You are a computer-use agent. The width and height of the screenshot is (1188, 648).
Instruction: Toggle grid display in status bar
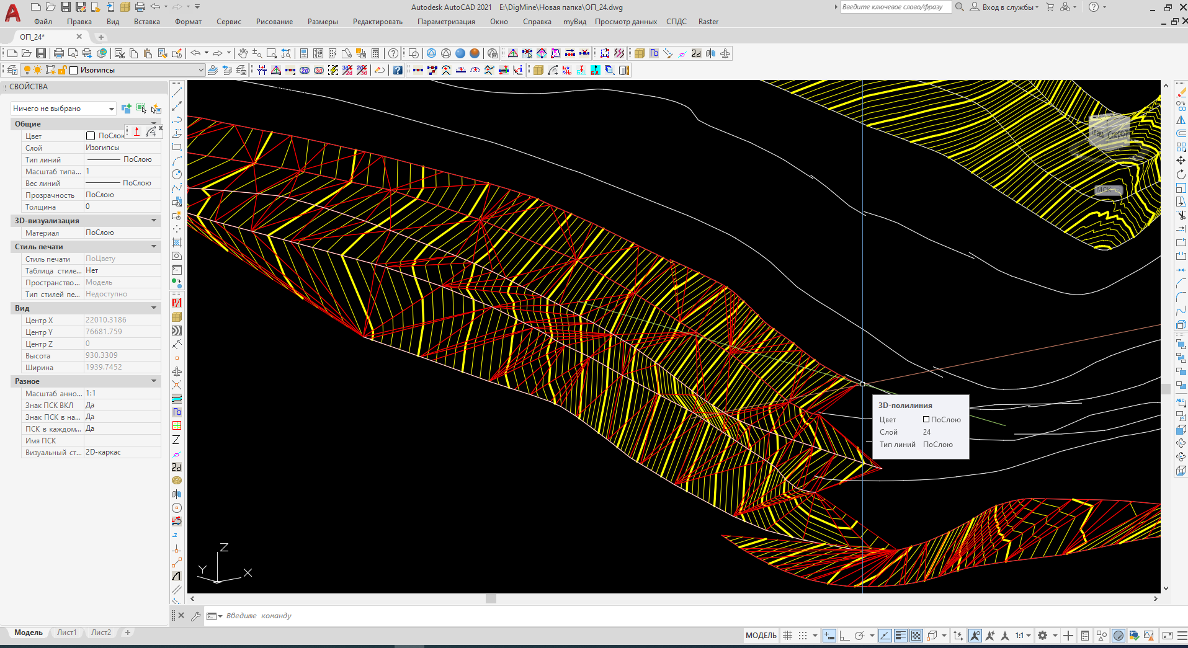pyautogui.click(x=788, y=636)
